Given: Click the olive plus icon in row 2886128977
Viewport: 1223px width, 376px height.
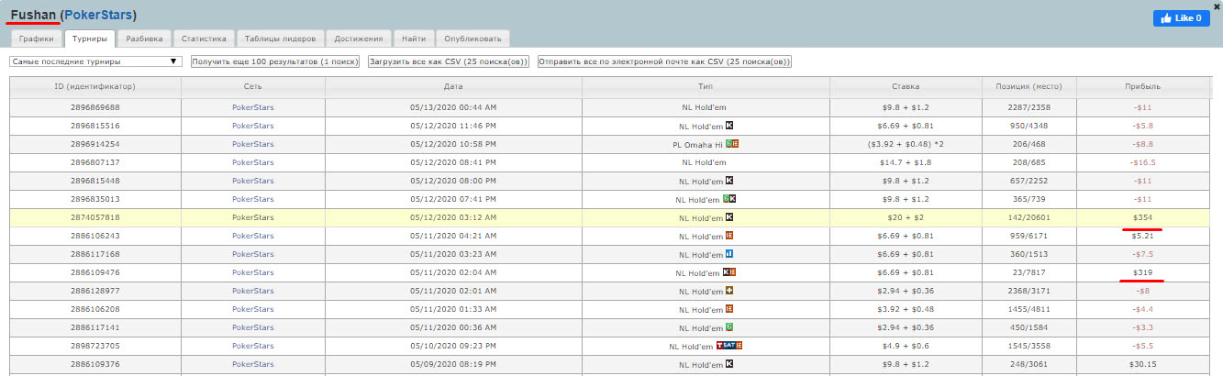Looking at the screenshot, I should tap(730, 290).
